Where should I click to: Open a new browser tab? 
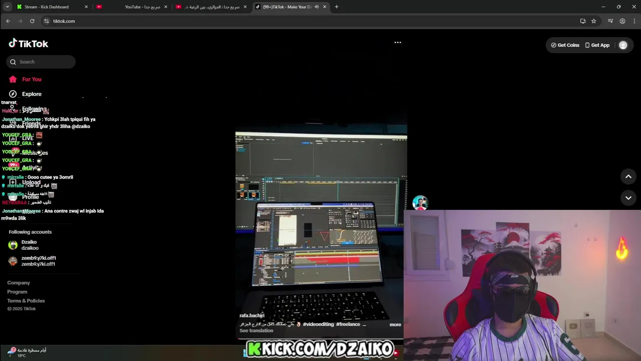point(337,7)
